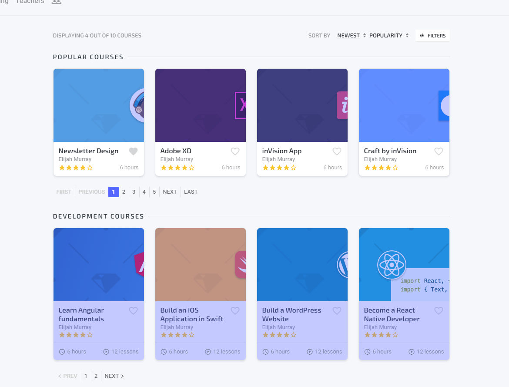Click the inVision logo icon
Viewport: 509px width, 387px height.
(342, 105)
